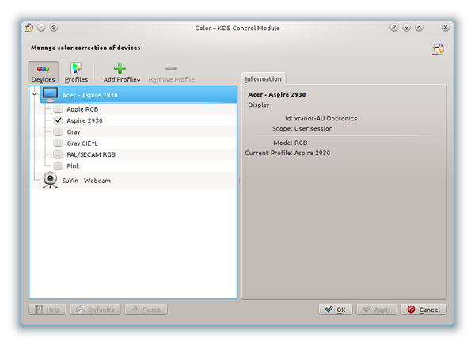Click the monitor icon for Acer display
Image resolution: width=475 pixels, height=346 pixels.
(50, 94)
